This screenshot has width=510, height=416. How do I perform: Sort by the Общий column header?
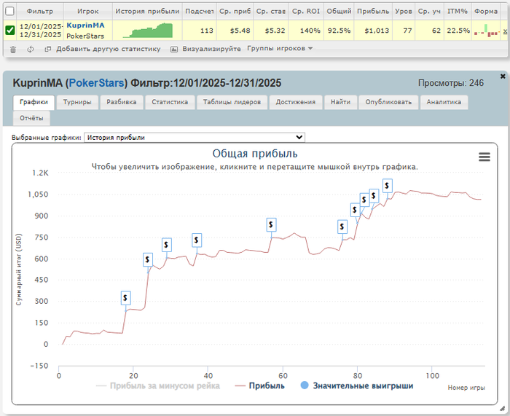pos(339,12)
